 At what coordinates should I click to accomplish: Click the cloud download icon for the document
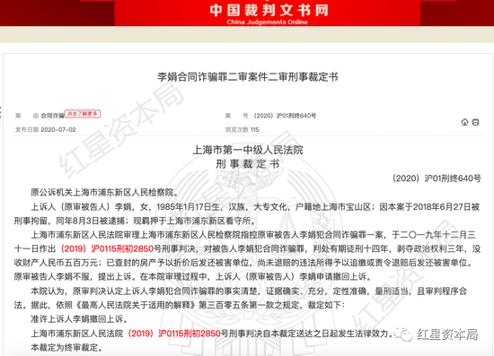(464, 122)
